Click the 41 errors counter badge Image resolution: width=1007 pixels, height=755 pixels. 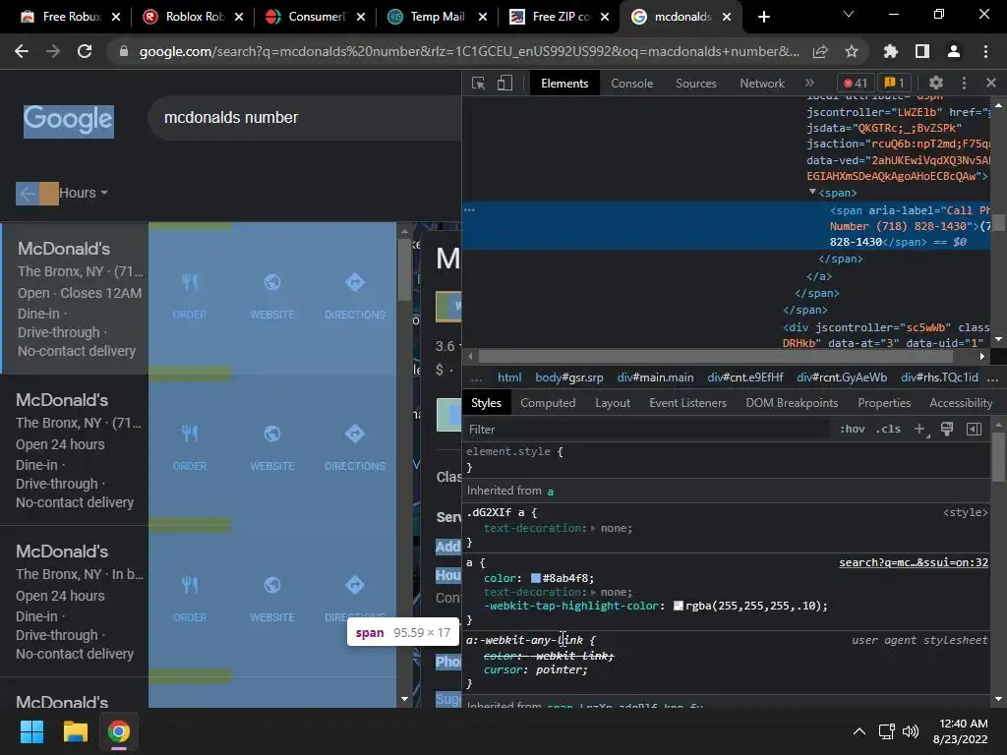pos(856,83)
